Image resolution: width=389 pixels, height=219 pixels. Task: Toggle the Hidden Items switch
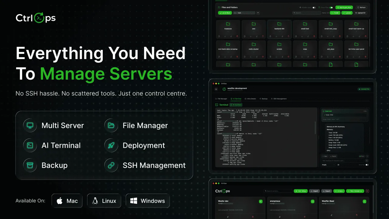[314, 7]
